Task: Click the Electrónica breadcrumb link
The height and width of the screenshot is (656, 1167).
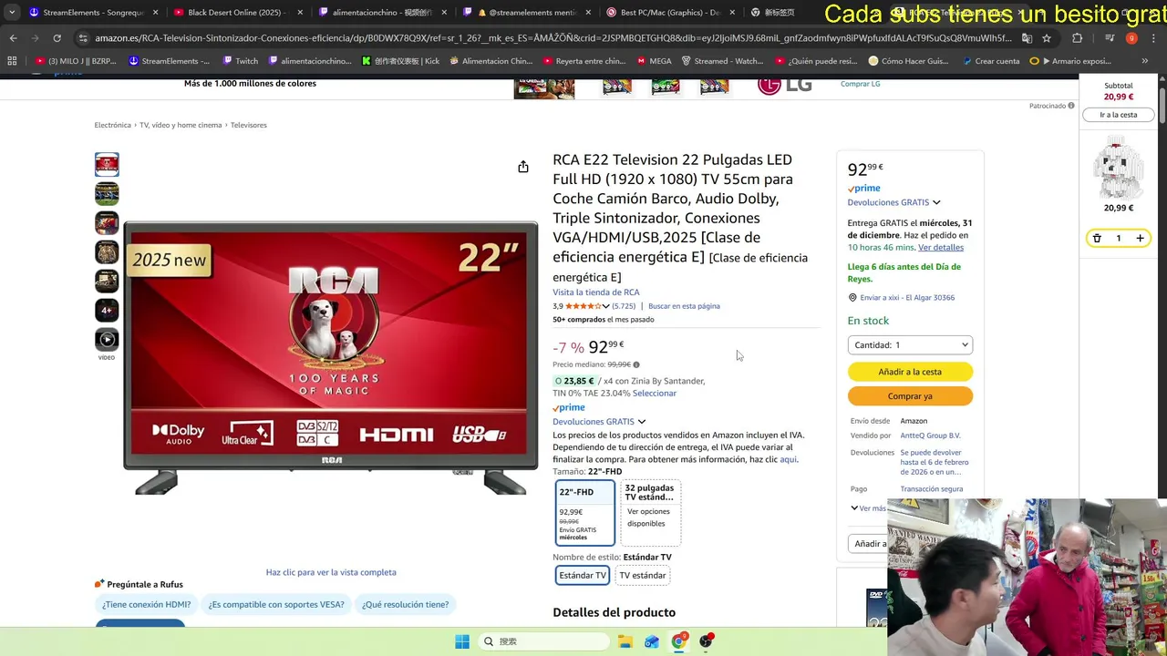Action: click(113, 125)
